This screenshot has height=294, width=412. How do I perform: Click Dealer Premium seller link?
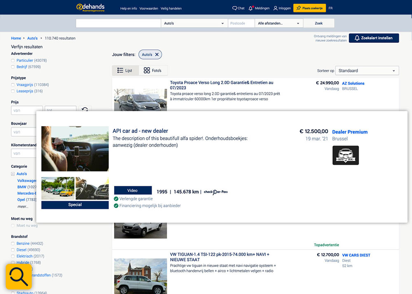click(x=350, y=132)
